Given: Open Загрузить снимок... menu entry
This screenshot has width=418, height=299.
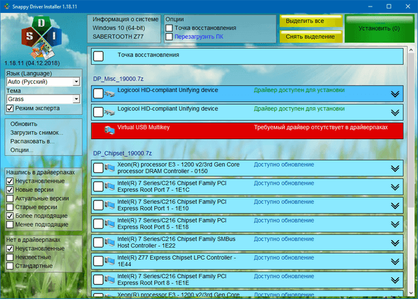Looking at the screenshot, I should click(x=37, y=133).
